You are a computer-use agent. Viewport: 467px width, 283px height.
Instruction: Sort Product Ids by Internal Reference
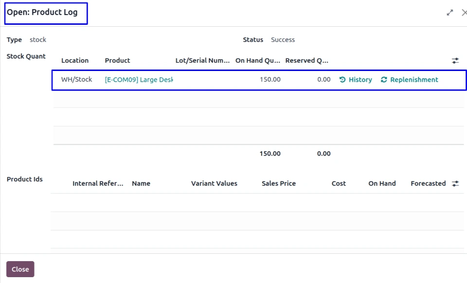point(98,184)
